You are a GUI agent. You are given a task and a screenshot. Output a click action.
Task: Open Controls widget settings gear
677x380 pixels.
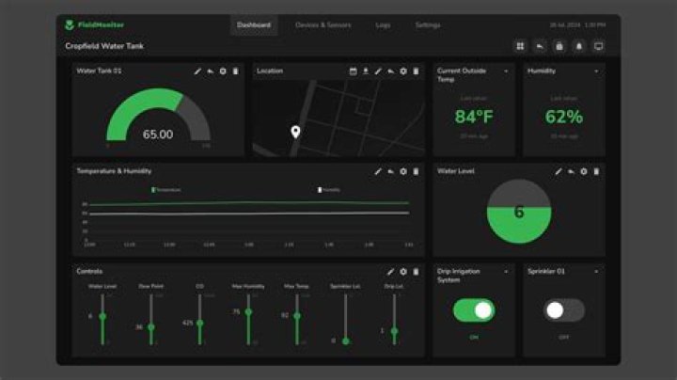[x=403, y=272]
